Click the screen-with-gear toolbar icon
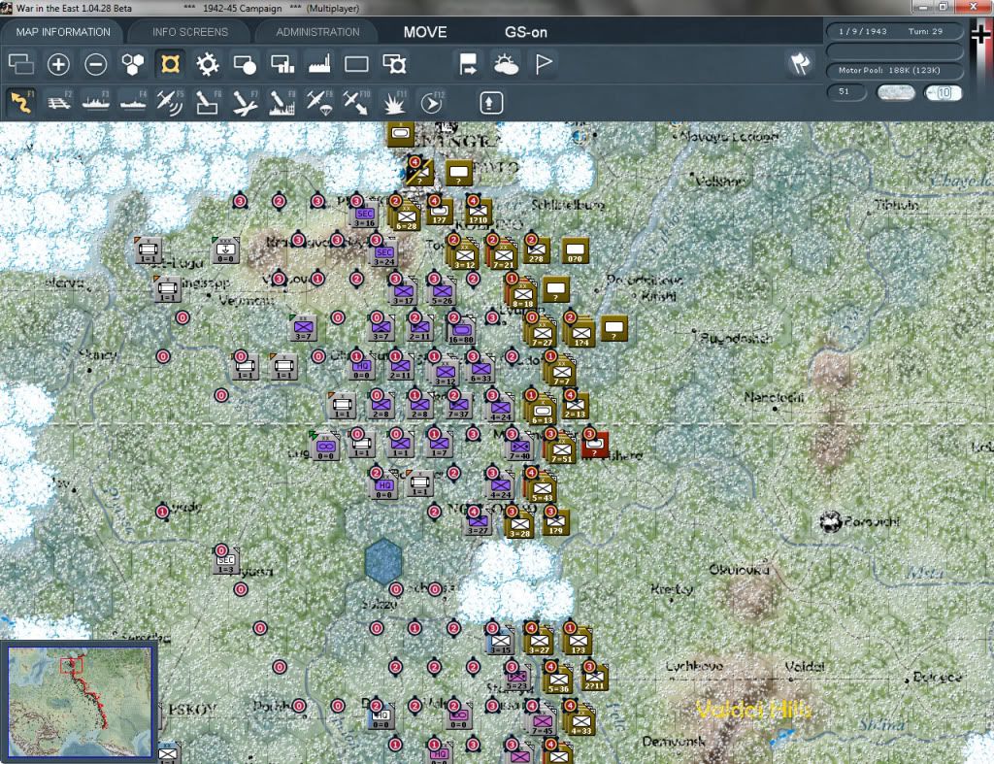Screen dimensions: 994x764 394,64
